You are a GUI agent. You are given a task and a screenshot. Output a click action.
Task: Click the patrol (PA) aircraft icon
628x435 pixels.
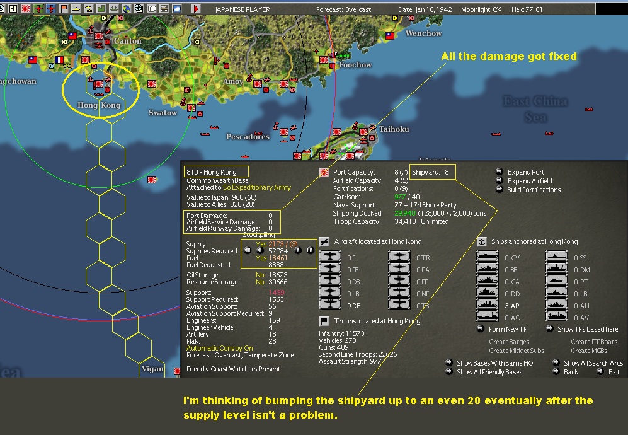pos(399,269)
